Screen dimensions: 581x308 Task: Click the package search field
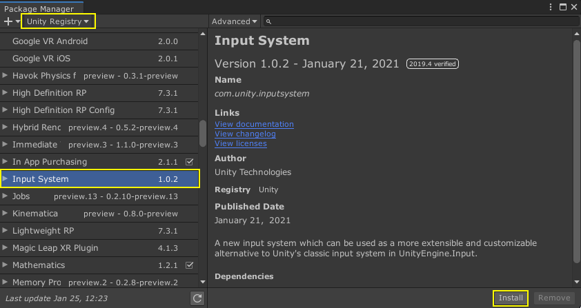click(x=420, y=21)
